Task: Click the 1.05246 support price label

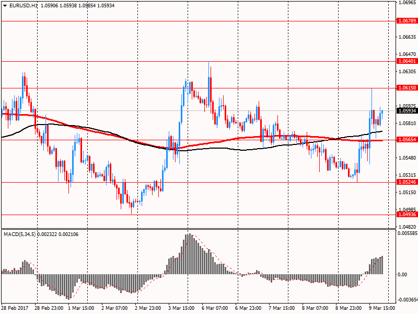Action: click(x=407, y=182)
